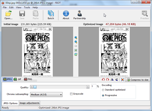This screenshot has height=111, width=152.
Task: Enable the Grayscale checkbox
Action: point(71,94)
